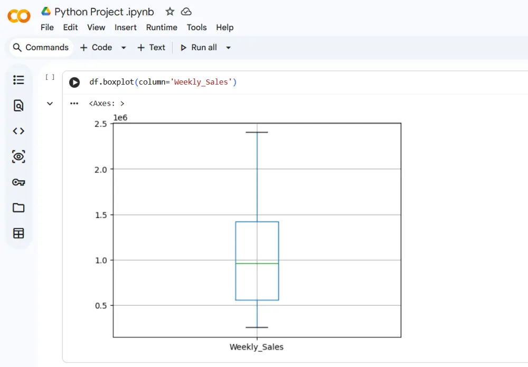Click the Commands search button
The image size is (528, 367).
pos(41,48)
